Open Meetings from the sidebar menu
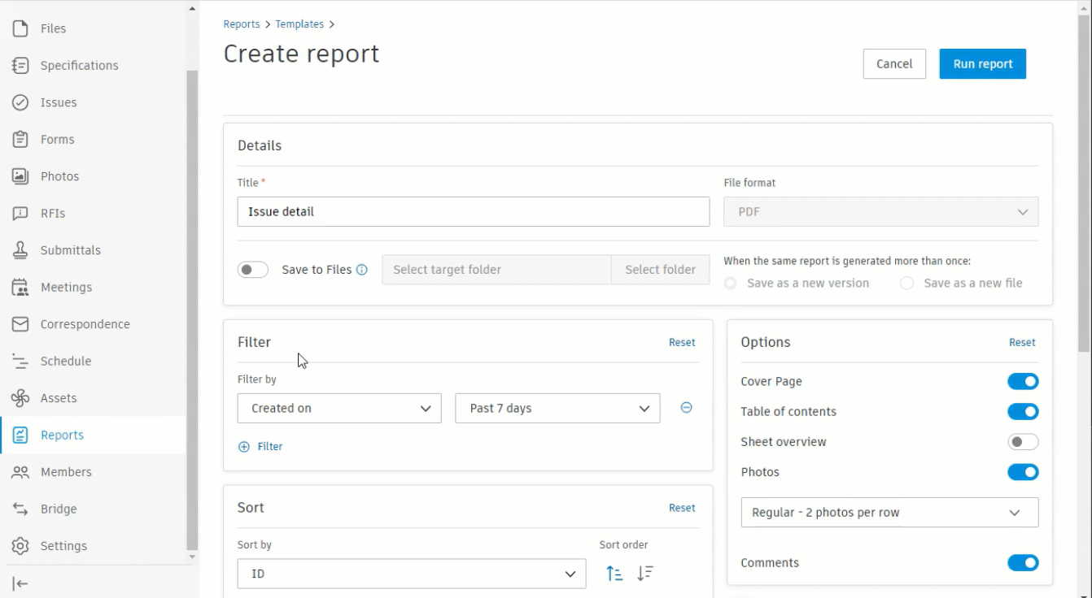Image resolution: width=1092 pixels, height=598 pixels. pyautogui.click(x=66, y=287)
